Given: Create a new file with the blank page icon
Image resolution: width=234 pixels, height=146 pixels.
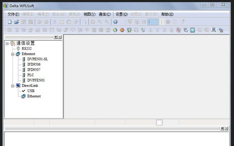Looking at the screenshot, I should 10,22.
